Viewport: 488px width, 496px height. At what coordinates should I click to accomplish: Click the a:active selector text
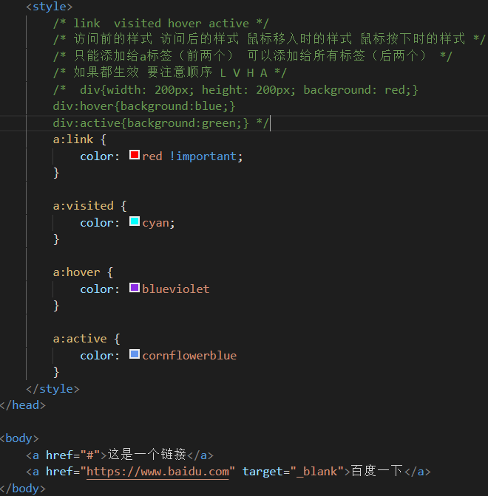(80, 339)
